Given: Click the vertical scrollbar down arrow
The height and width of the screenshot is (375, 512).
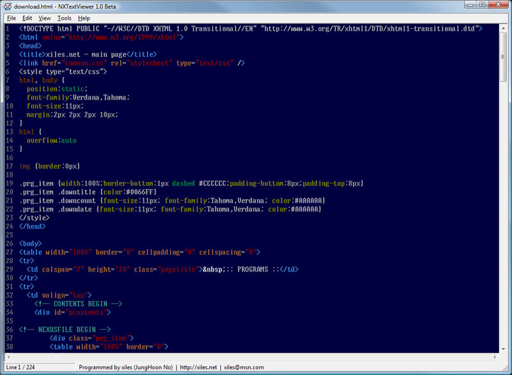Looking at the screenshot, I should coord(503,349).
